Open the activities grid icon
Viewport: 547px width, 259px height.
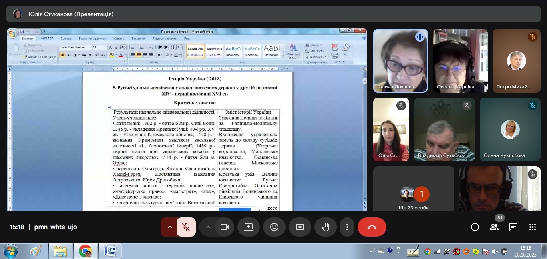pyautogui.click(x=532, y=227)
